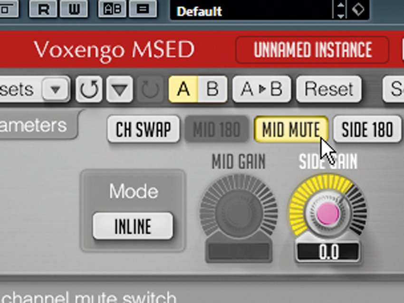The image size is (404, 303).
Task: Toggle the MID 180 phase switch
Action: click(x=217, y=129)
